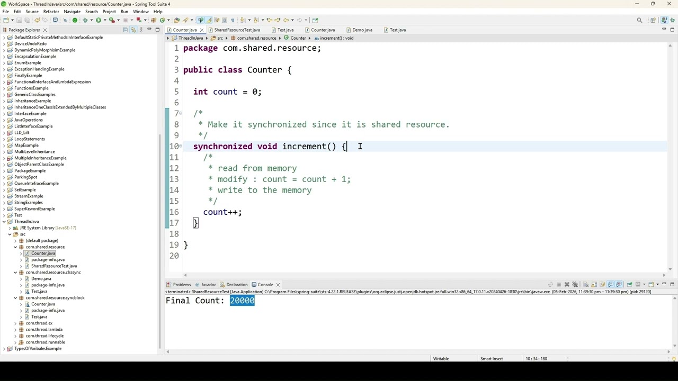Expand the JRE System Library node
Image resolution: width=678 pixels, height=381 pixels.
10,228
